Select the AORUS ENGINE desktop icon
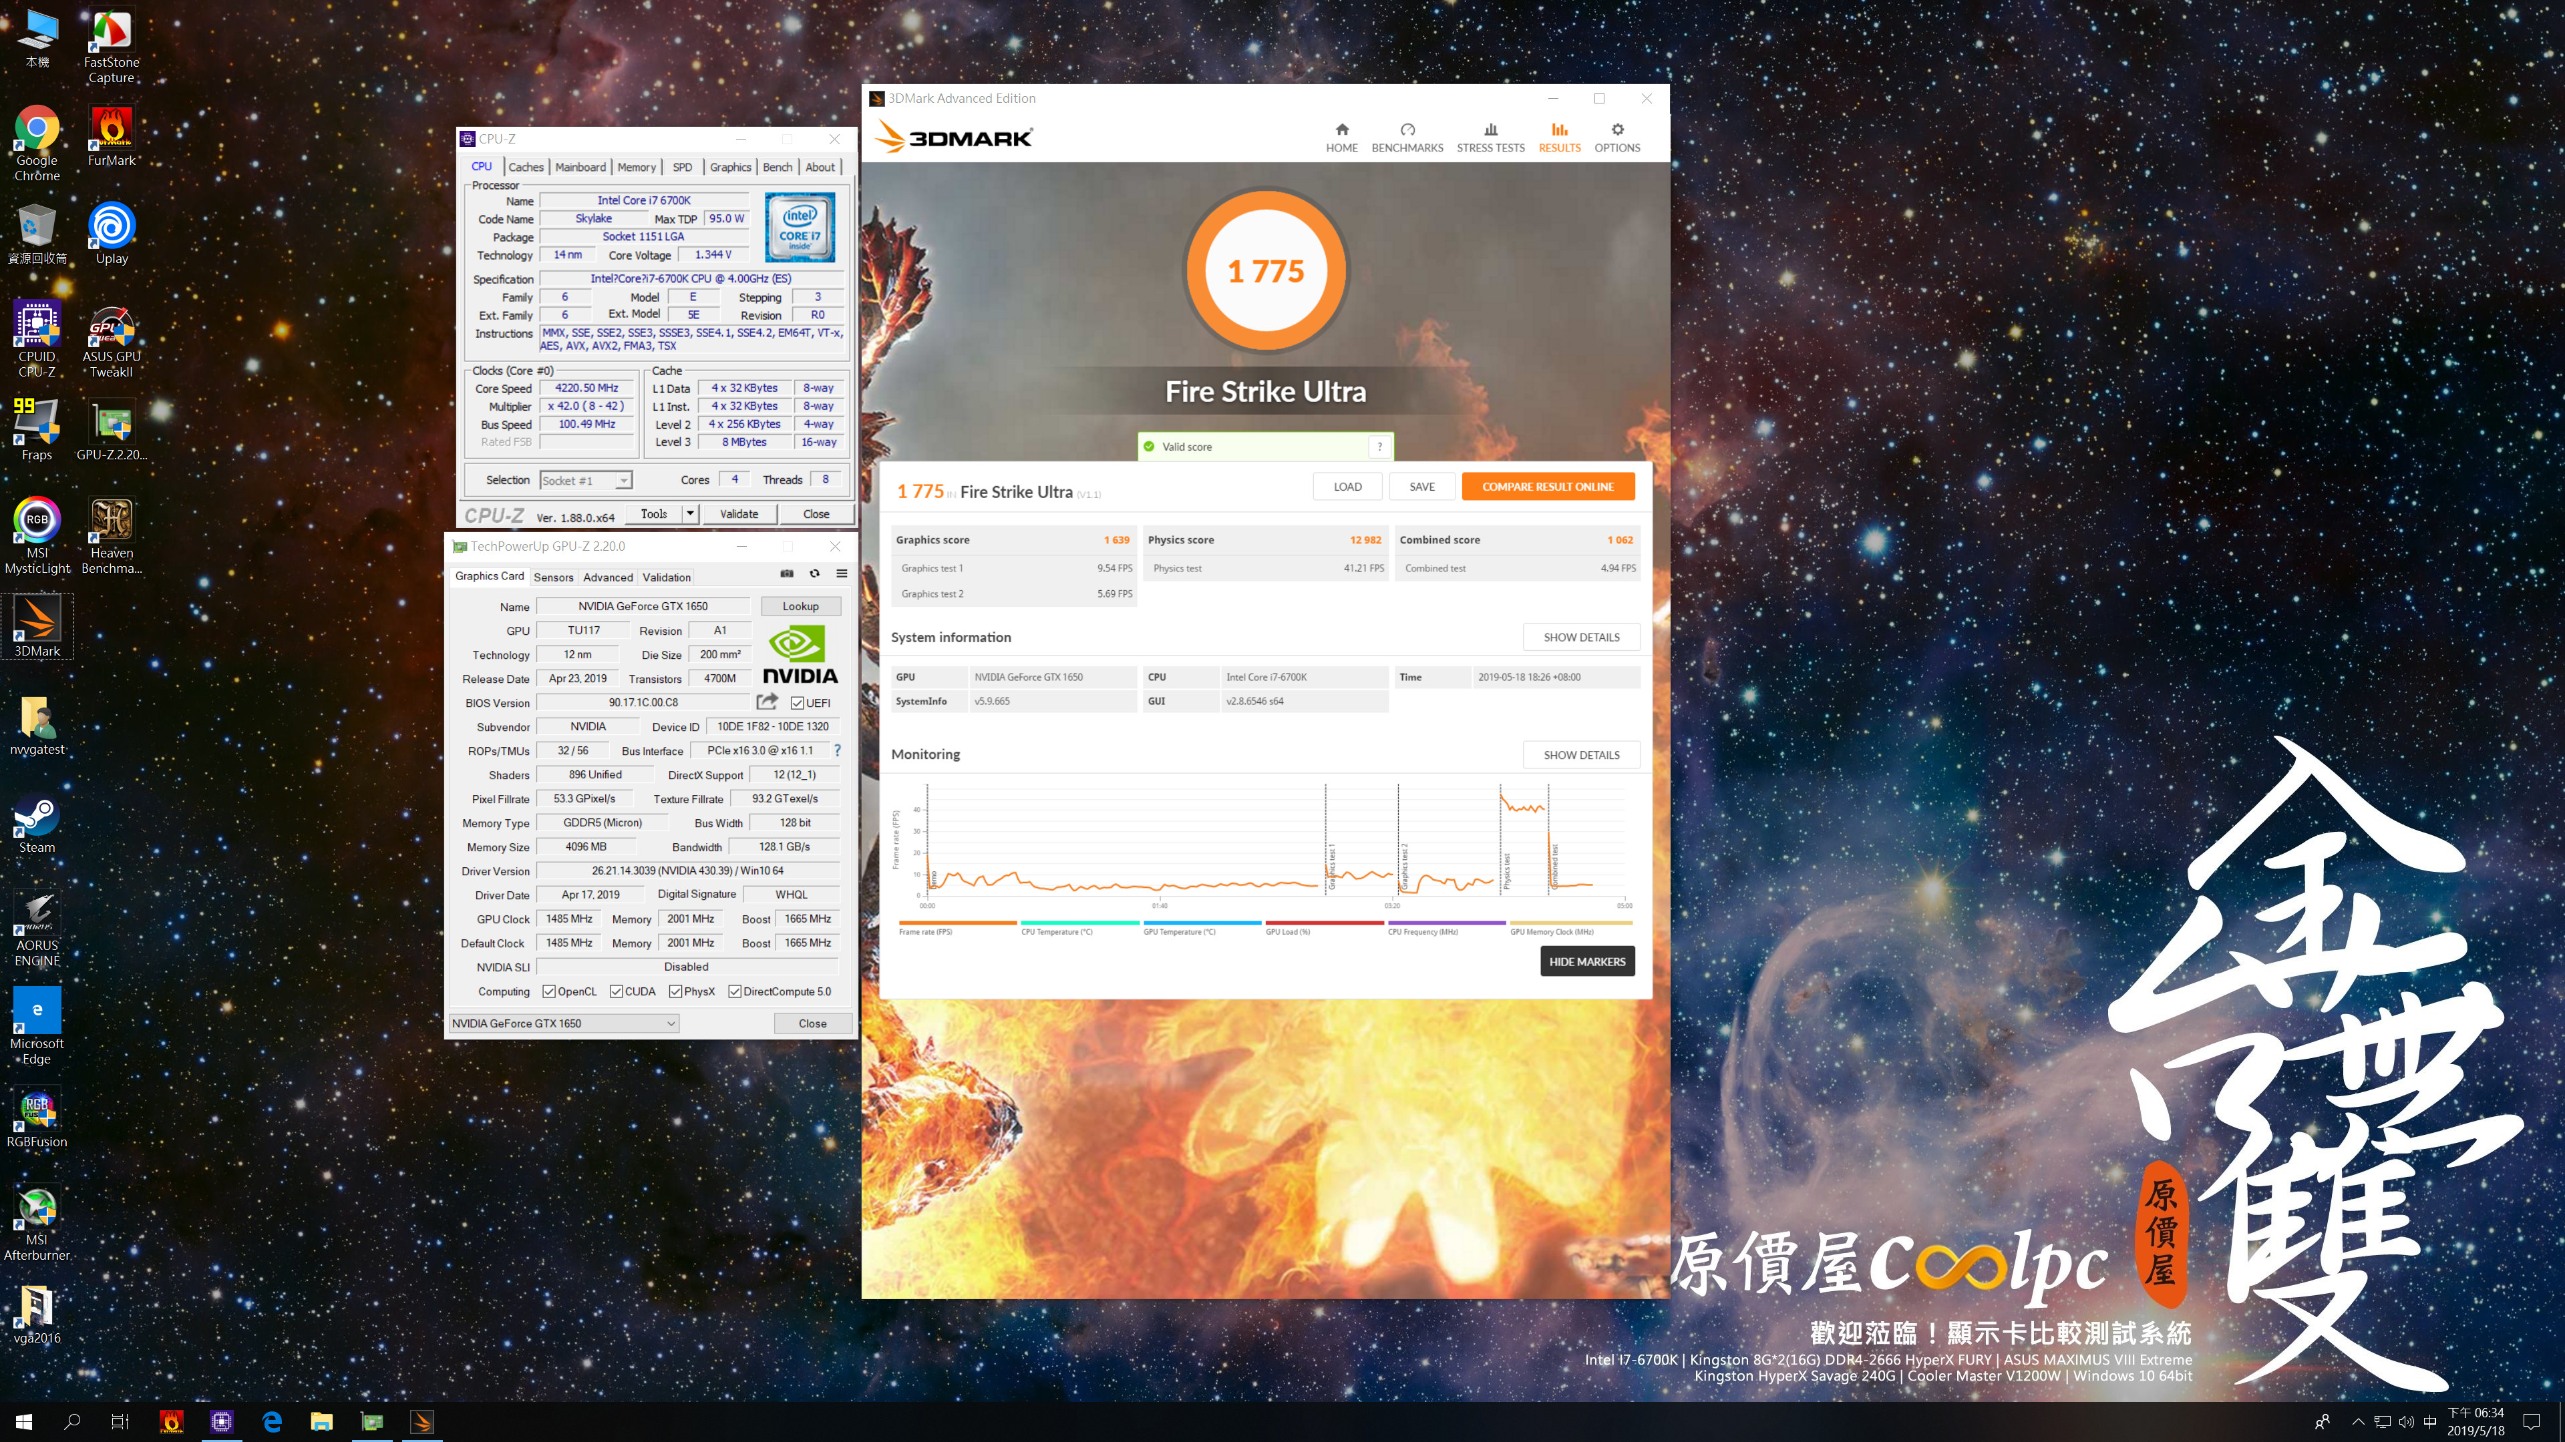Viewport: 2565px width, 1442px height. pos(37,929)
